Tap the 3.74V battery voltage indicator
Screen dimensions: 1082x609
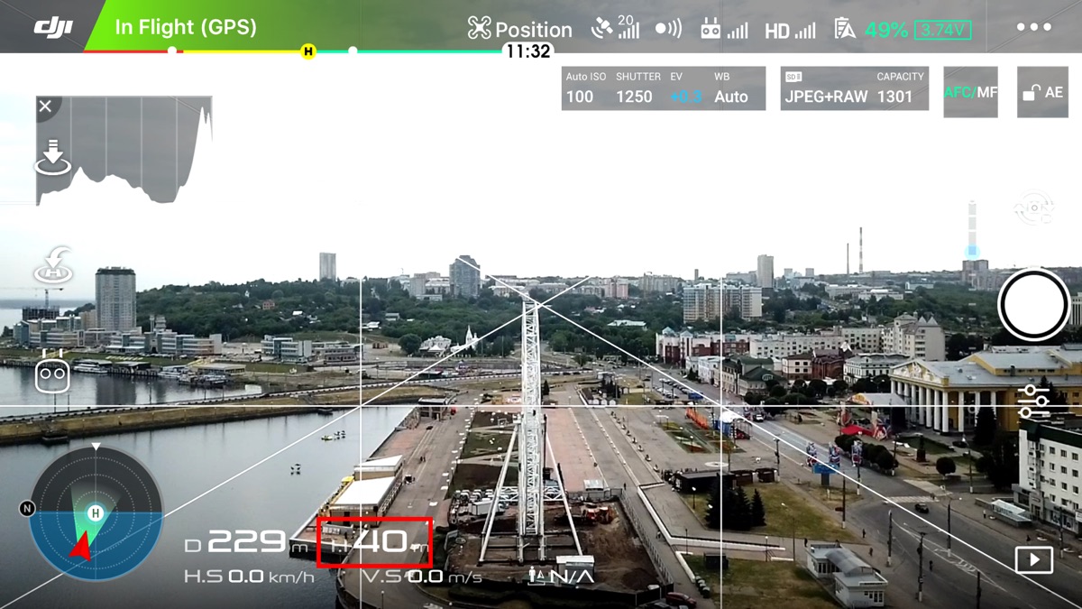coord(942,30)
